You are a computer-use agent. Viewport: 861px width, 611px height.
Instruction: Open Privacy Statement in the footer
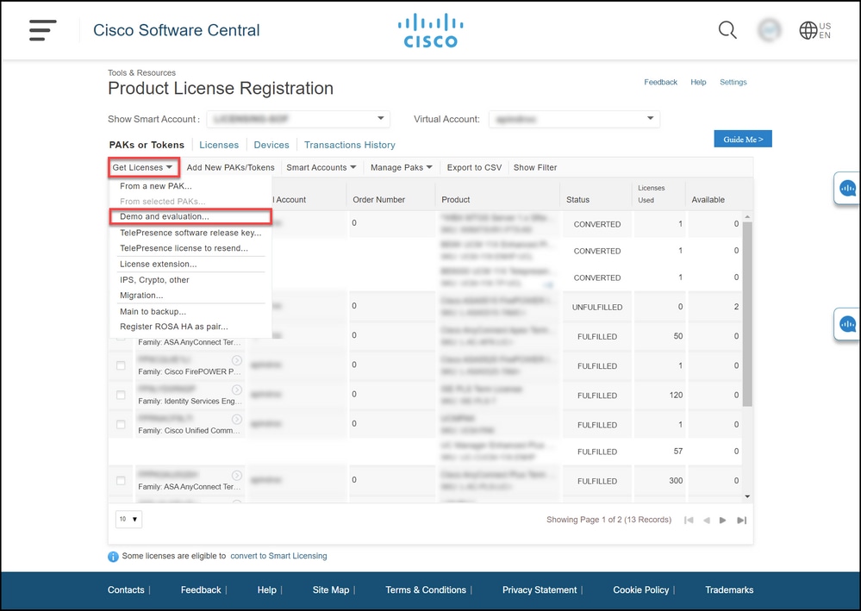coord(540,590)
